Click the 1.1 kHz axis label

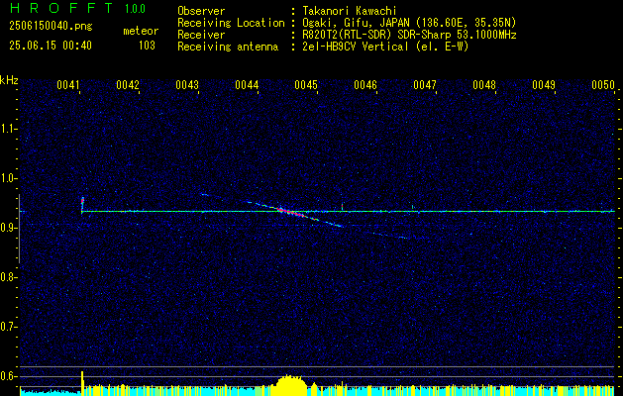[7, 129]
